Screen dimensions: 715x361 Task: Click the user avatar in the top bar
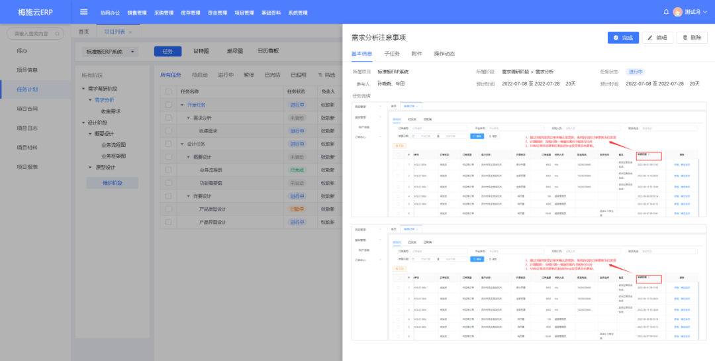[x=678, y=12]
